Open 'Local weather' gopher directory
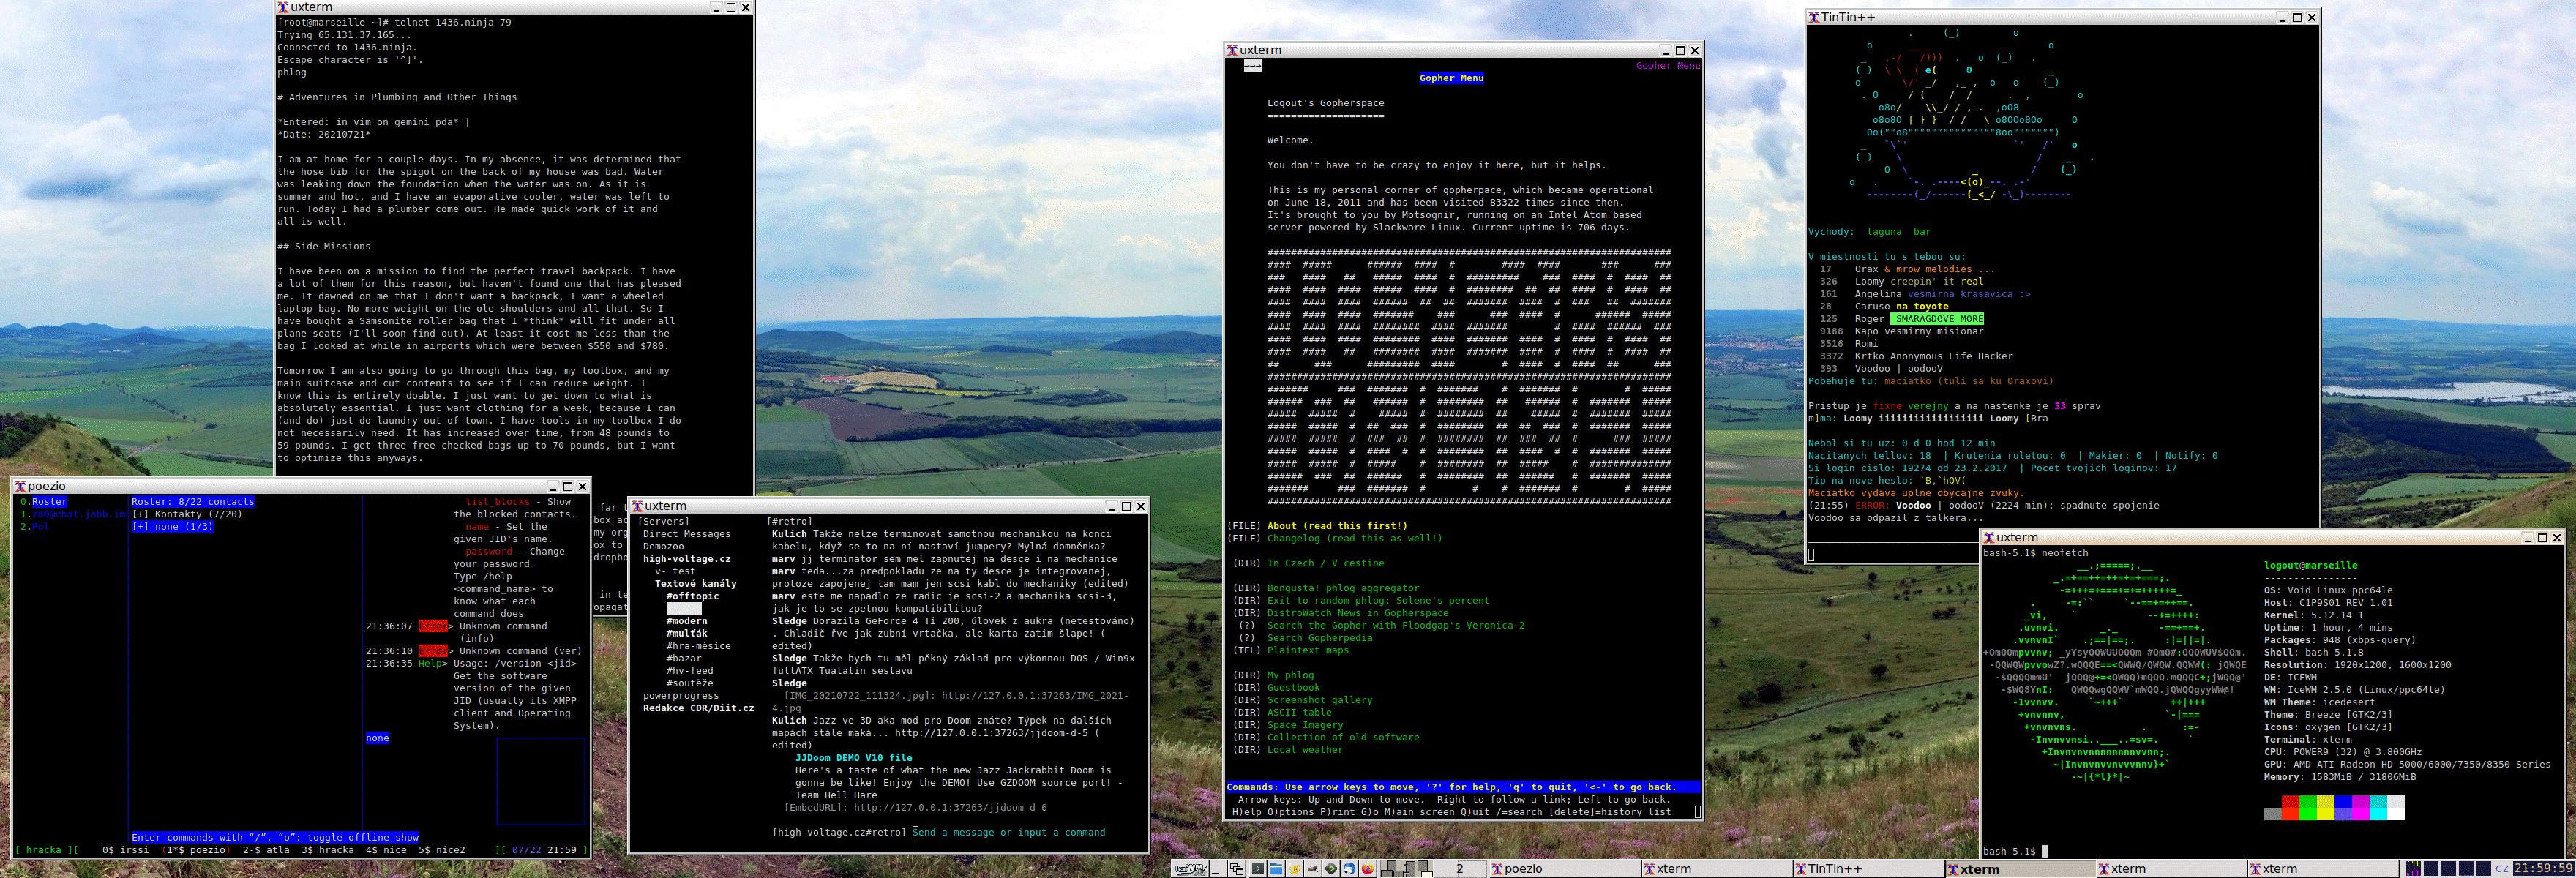The image size is (2576, 878). click(x=1305, y=750)
